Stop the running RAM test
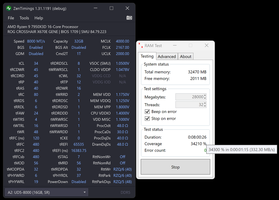Image resolution: width=279 pixels, height=200 pixels. 175,167
